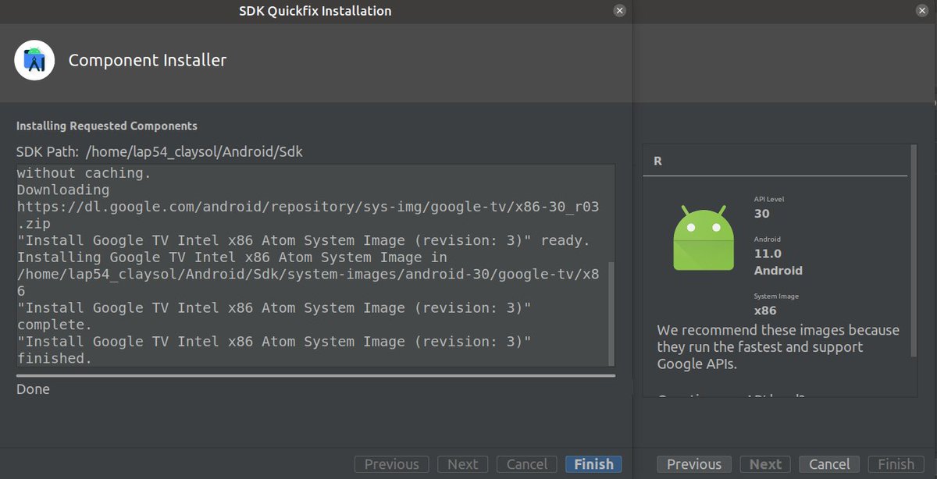The height and width of the screenshot is (479, 937).
Task: Click the SDK Path /home/lap54_claysol/Android/Sdk text
Action: tap(159, 152)
